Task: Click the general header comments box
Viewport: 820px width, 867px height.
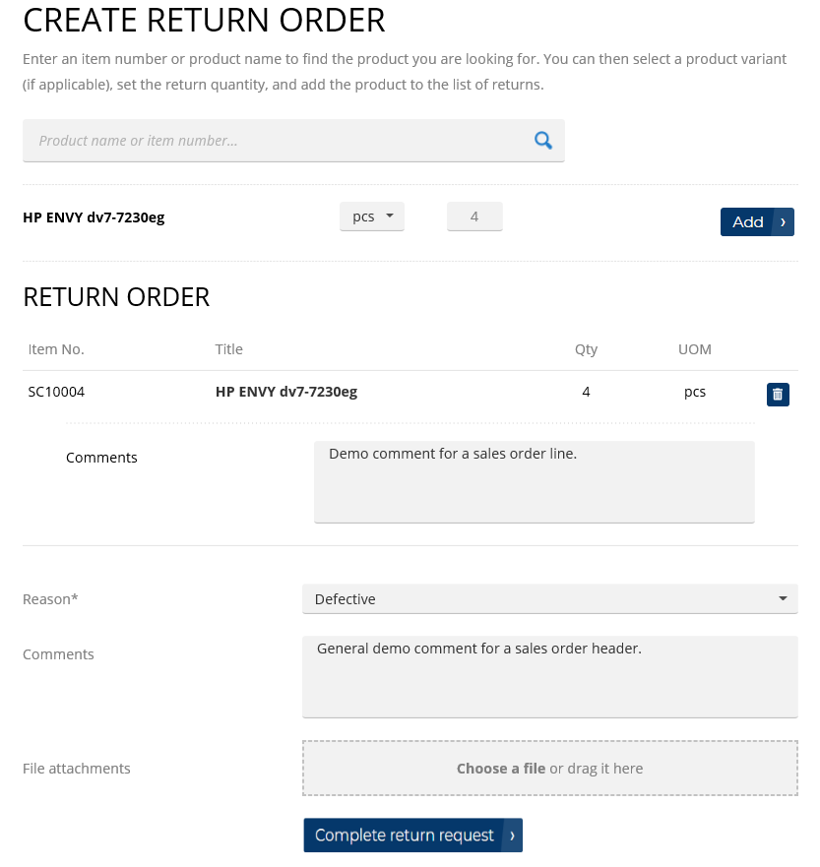Action: [x=548, y=676]
